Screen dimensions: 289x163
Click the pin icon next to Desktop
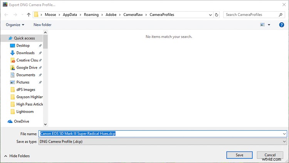pos(40,45)
